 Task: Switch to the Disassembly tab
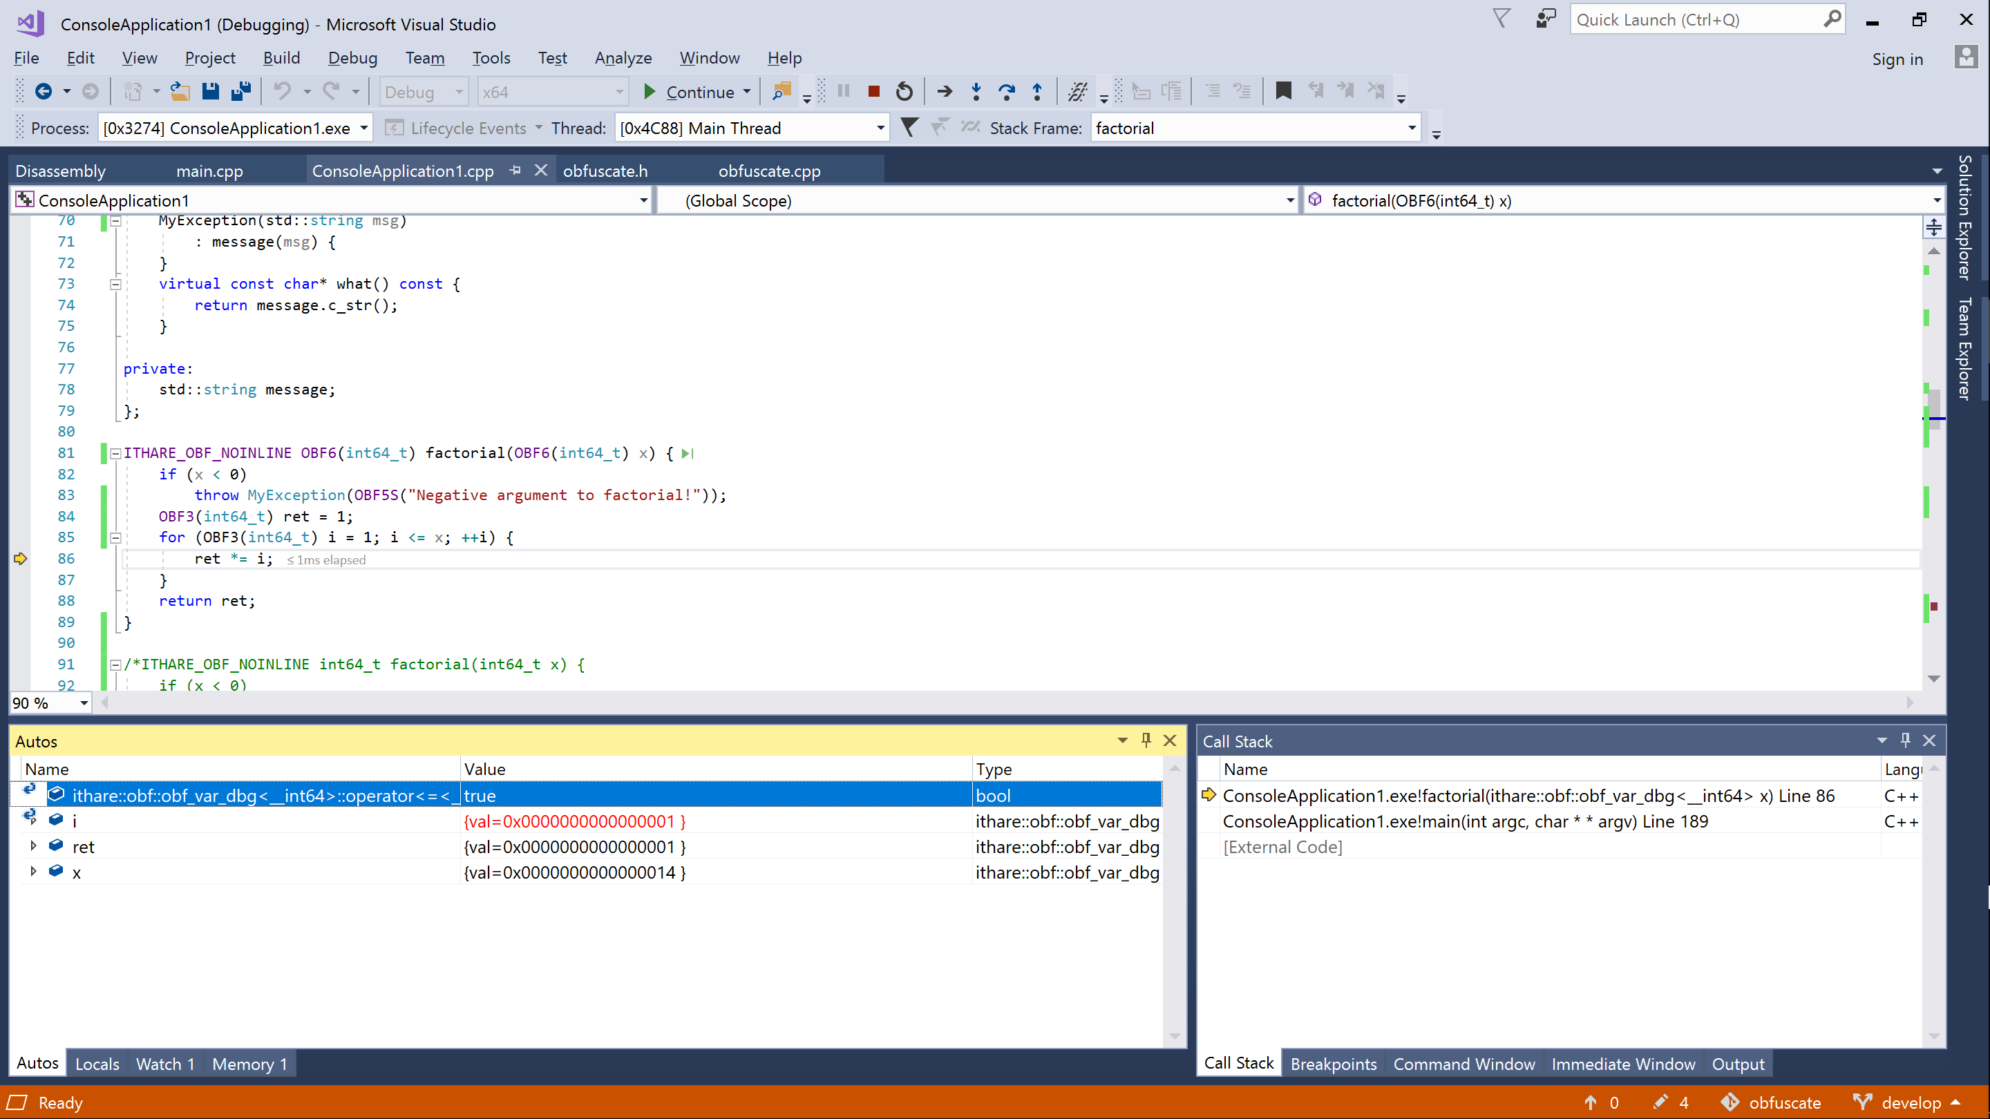(x=60, y=171)
